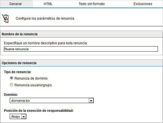The height and width of the screenshot is (123, 163).
Task: Open the HTML tab
Action: pos(48,4)
